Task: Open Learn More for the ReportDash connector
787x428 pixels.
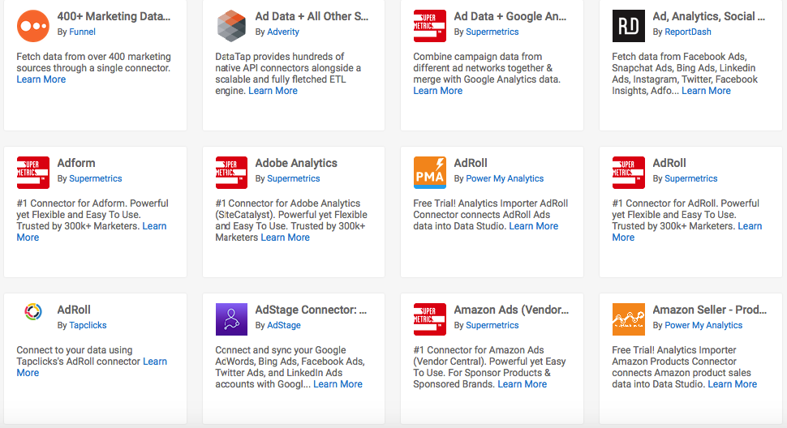Action: click(706, 91)
